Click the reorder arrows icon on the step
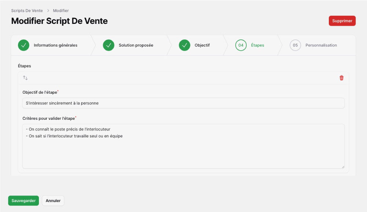The height and width of the screenshot is (212, 367). (25, 78)
